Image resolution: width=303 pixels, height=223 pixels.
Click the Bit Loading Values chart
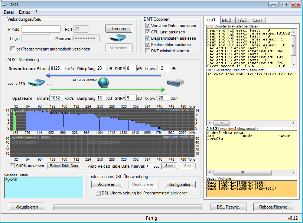(102, 119)
